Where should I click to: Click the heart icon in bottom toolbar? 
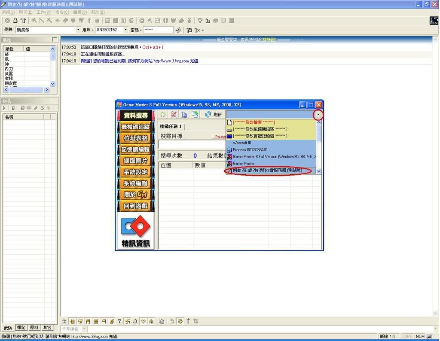pyautogui.click(x=143, y=321)
